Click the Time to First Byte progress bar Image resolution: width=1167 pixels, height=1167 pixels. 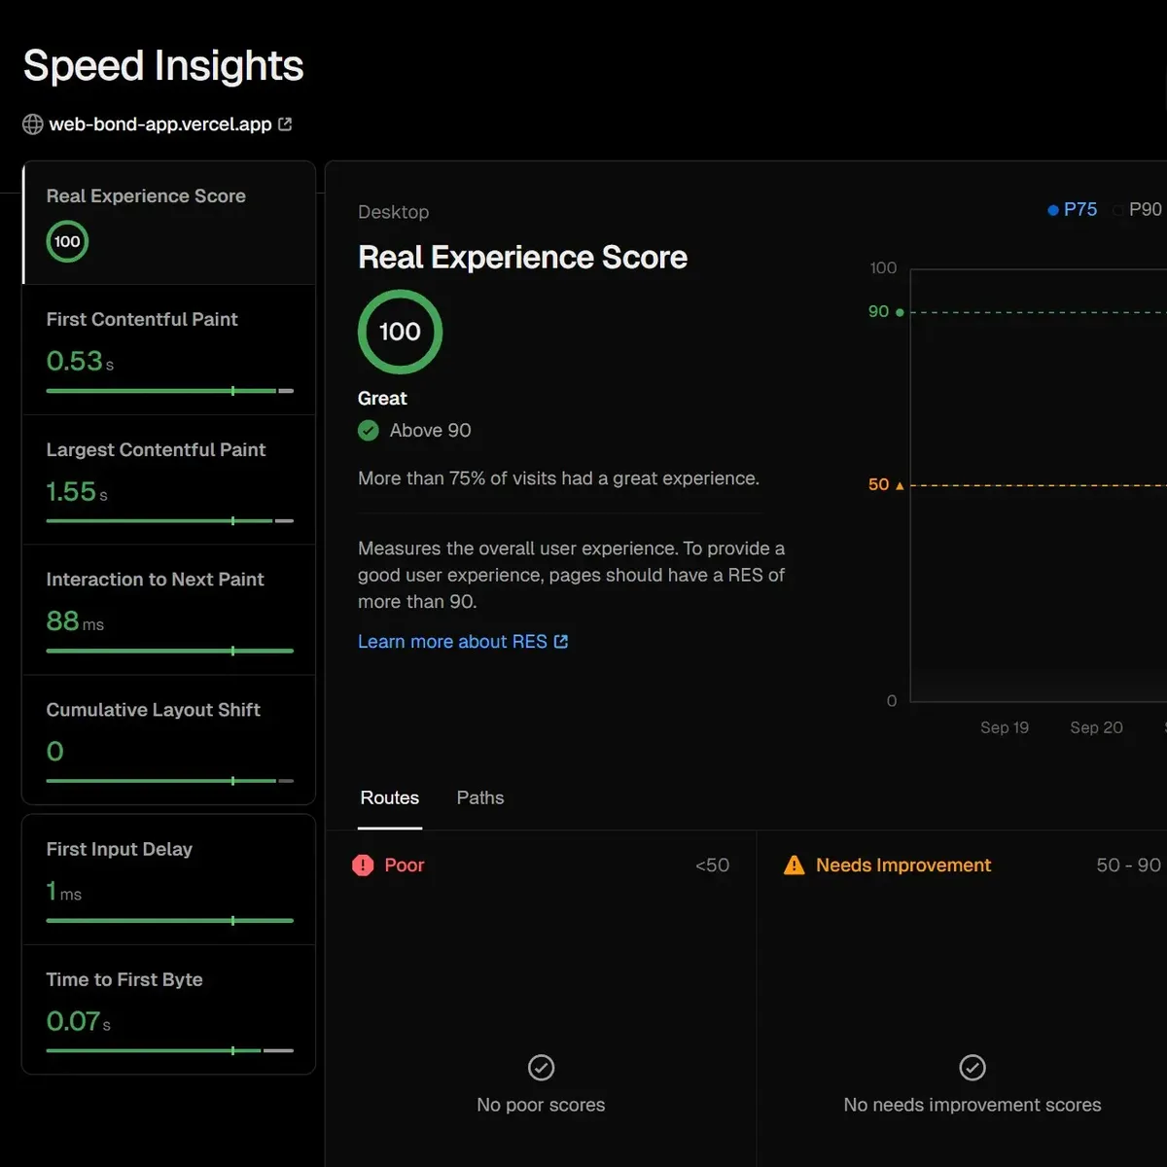tap(170, 1050)
